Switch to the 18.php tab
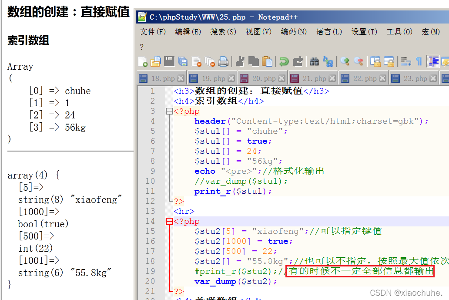449x300 pixels. 163,78
